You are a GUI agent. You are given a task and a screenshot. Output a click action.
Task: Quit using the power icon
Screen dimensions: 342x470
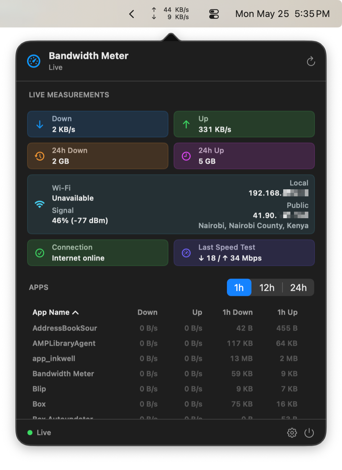[x=309, y=433]
